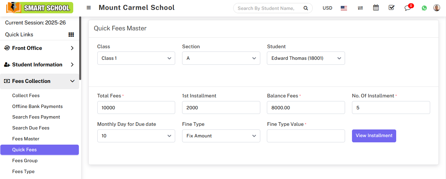
Task: Click the WhatsApp icon in header
Action: 424,8
